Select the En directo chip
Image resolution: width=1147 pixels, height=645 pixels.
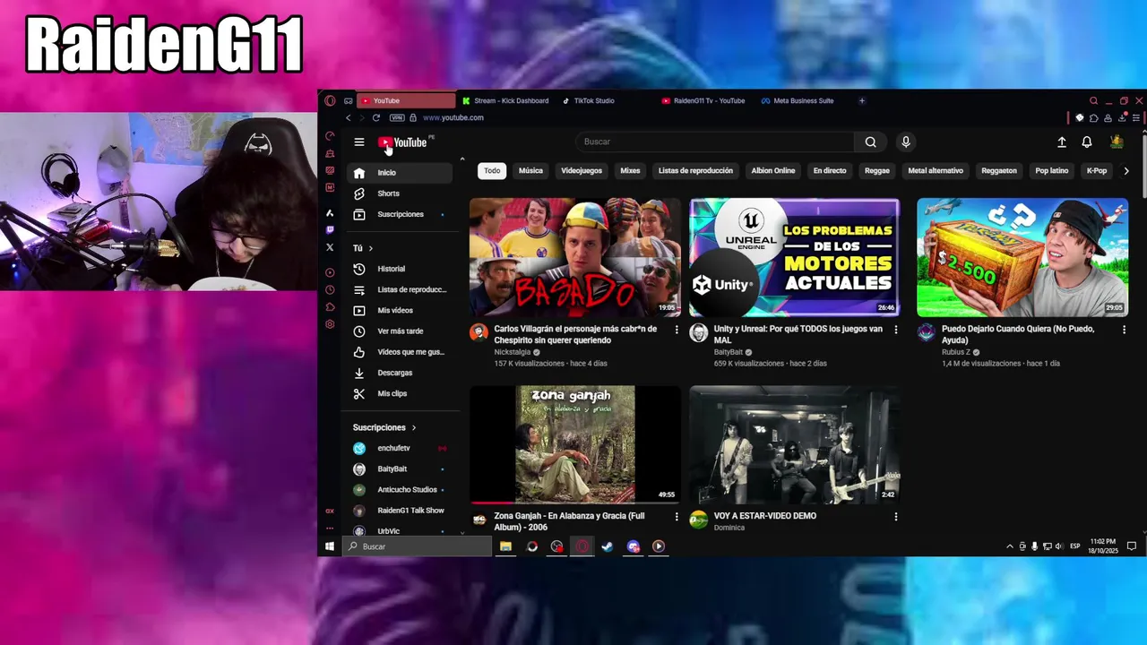tap(830, 170)
